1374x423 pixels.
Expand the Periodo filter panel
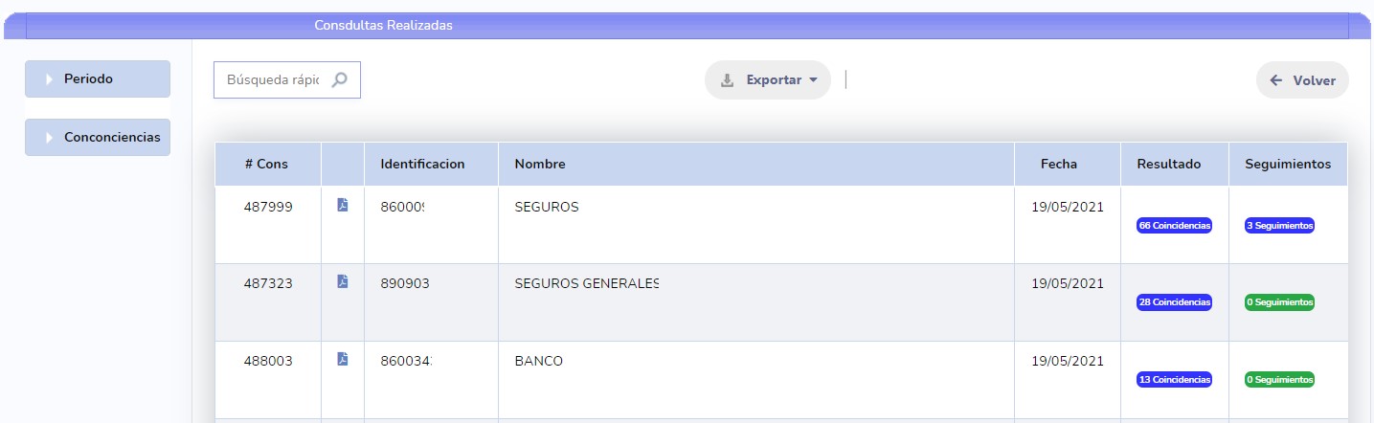pyautogui.click(x=98, y=78)
